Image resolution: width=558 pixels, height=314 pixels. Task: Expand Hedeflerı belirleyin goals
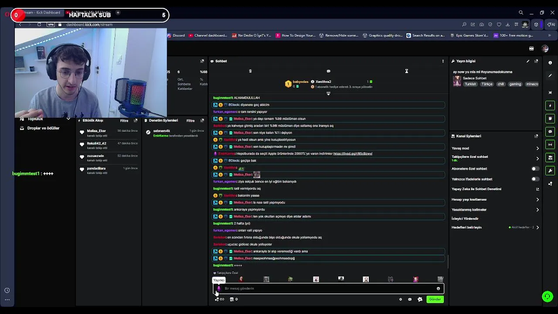[538, 227]
